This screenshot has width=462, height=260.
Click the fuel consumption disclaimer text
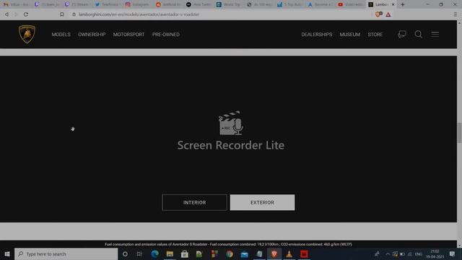(228, 244)
